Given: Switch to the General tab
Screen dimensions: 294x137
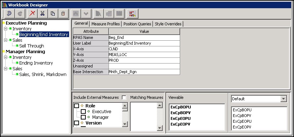Looking at the screenshot, I should 81,24.
